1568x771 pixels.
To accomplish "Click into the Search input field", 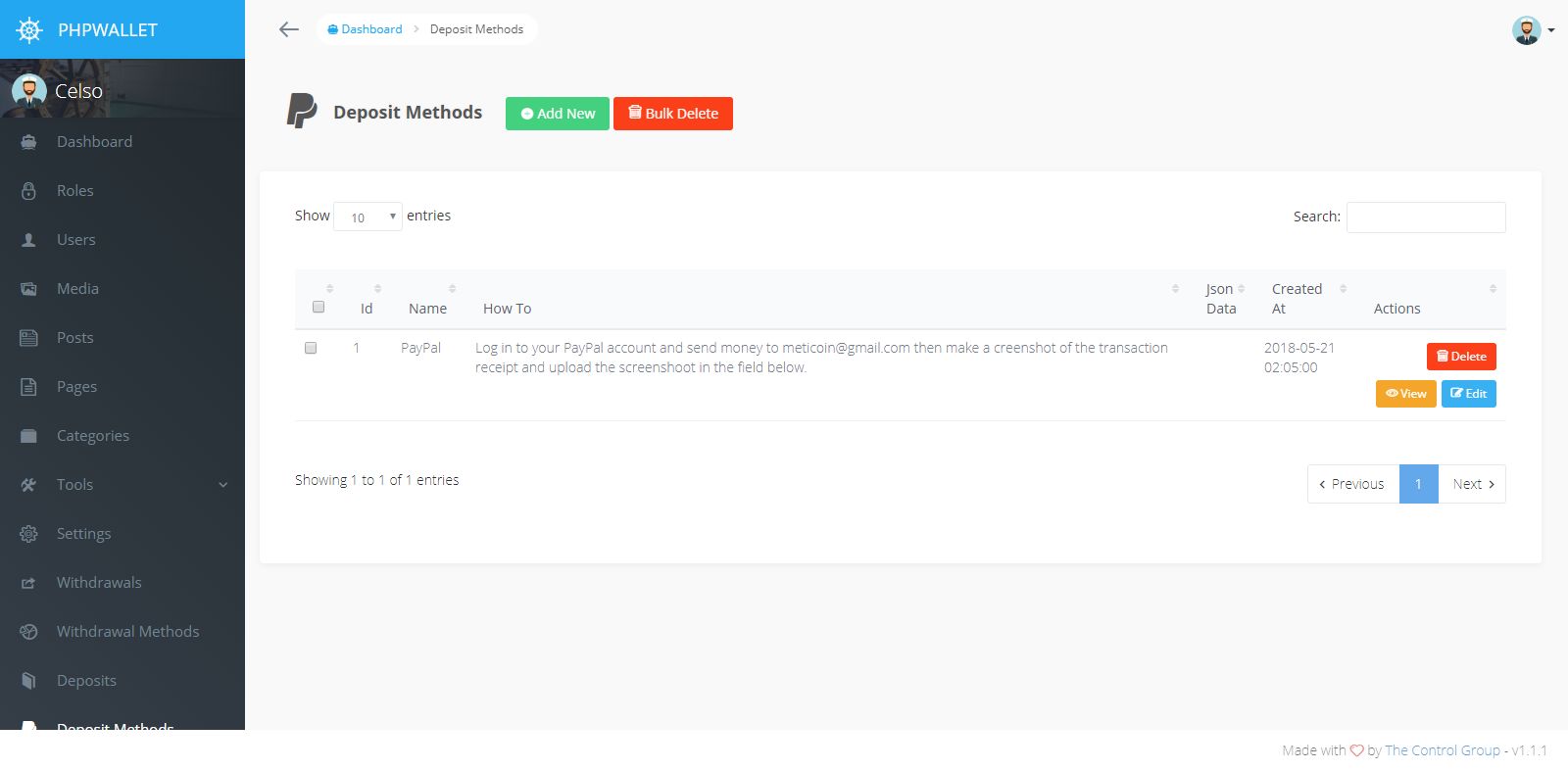I will coord(1426,217).
